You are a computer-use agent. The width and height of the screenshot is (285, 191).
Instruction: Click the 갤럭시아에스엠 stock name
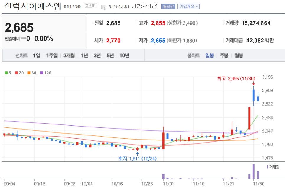[x=32, y=6]
